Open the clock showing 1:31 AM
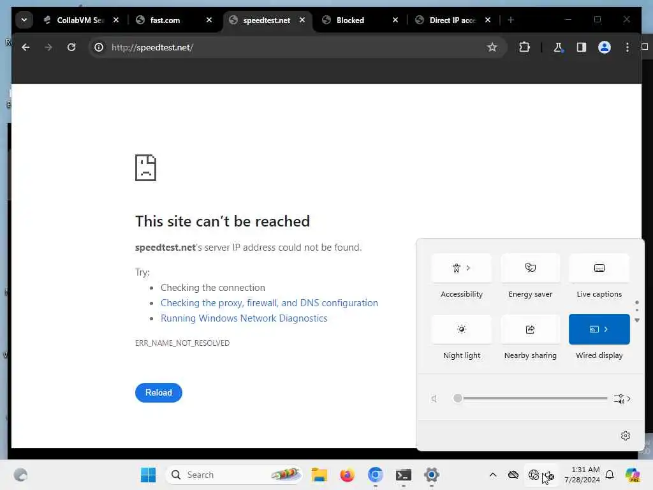The width and height of the screenshot is (653, 490). [x=582, y=475]
